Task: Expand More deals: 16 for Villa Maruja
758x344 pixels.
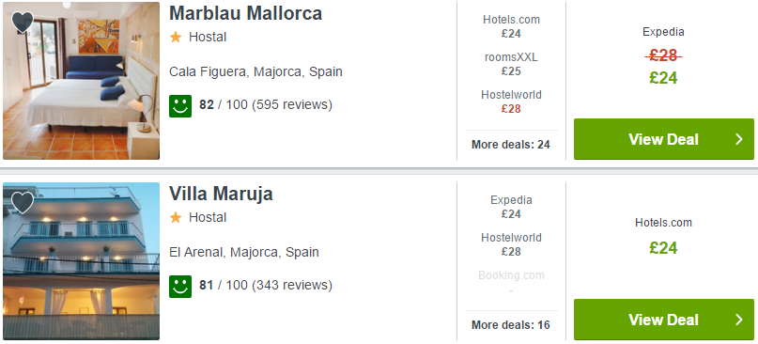Action: pos(511,325)
